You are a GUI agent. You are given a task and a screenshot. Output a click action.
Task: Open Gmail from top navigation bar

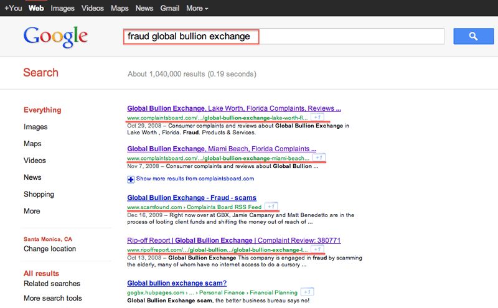(x=169, y=8)
